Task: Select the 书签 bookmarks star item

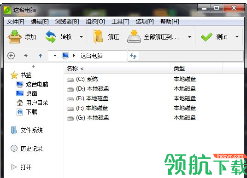Action: click(x=21, y=75)
